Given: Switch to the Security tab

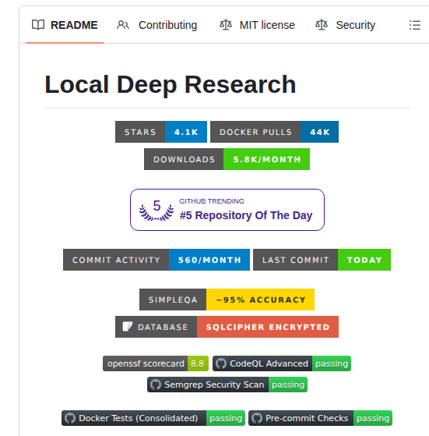Looking at the screenshot, I should (345, 25).
